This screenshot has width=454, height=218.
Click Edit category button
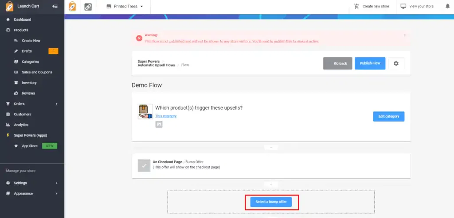tap(389, 116)
